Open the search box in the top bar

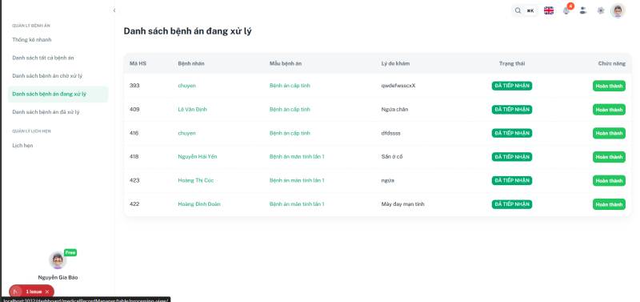pyautogui.click(x=525, y=10)
